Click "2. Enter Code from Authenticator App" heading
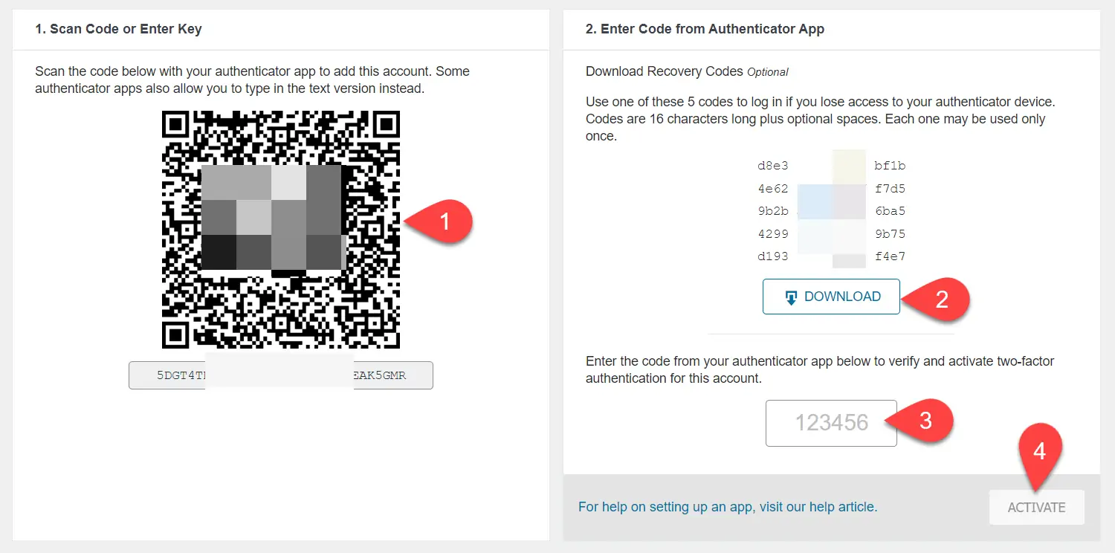Image resolution: width=1115 pixels, height=553 pixels. [705, 30]
